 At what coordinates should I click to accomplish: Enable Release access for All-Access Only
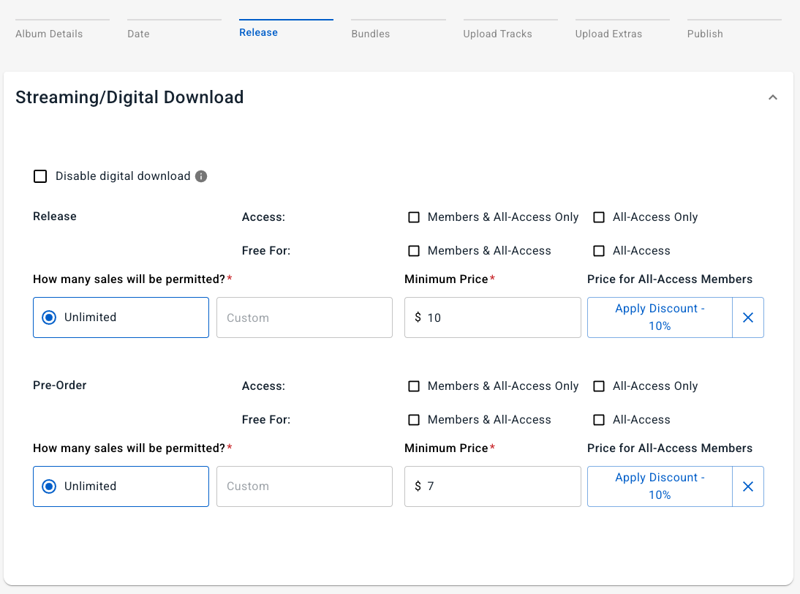click(x=599, y=217)
